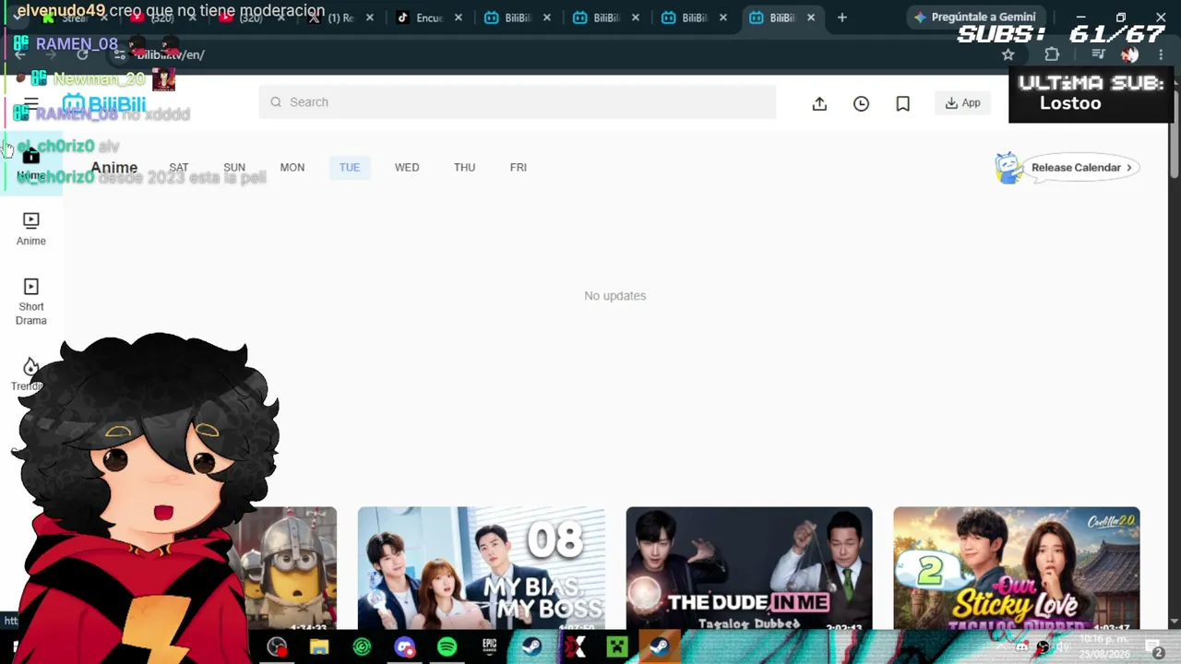This screenshot has height=664, width=1181.
Task: Open the green circular app in taskbar
Action: pos(362,647)
